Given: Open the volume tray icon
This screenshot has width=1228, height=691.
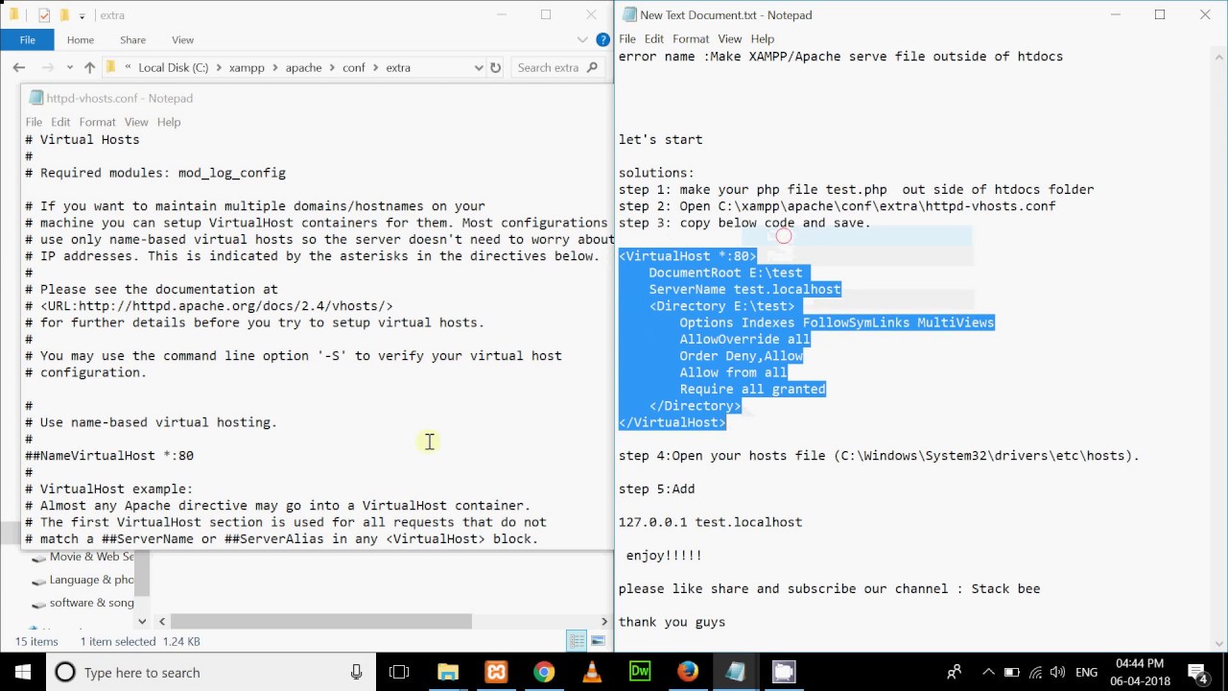Looking at the screenshot, I should (x=1057, y=672).
